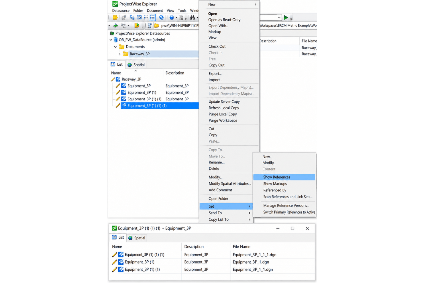
Task: Open the dropdown arrow beside the help icon
Action: (x=176, y=18)
